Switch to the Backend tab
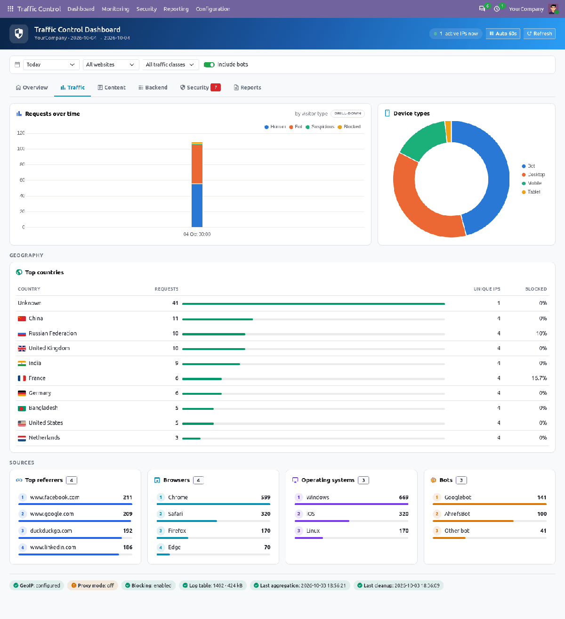 pos(153,88)
